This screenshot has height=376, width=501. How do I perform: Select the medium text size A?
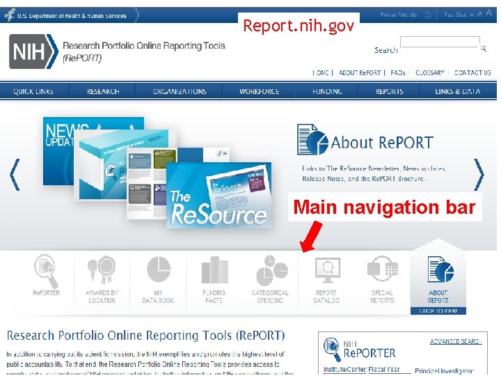click(479, 15)
